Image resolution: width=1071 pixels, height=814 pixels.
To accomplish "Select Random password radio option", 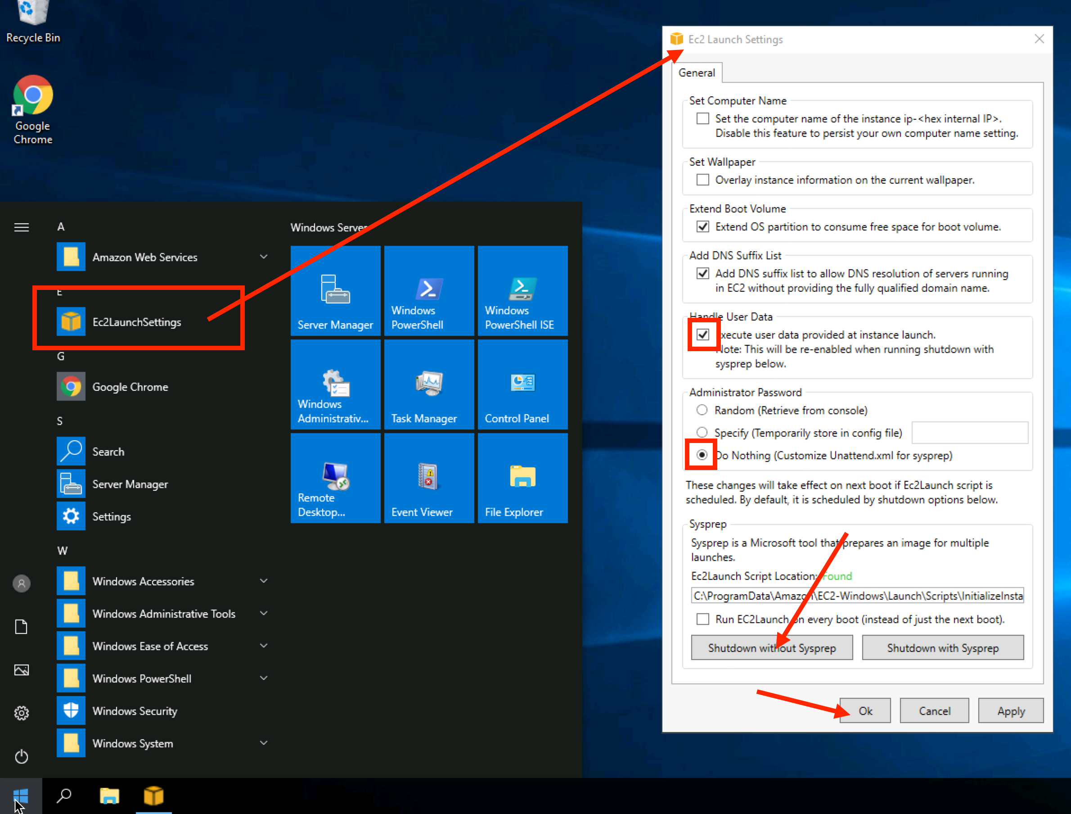I will (x=702, y=410).
